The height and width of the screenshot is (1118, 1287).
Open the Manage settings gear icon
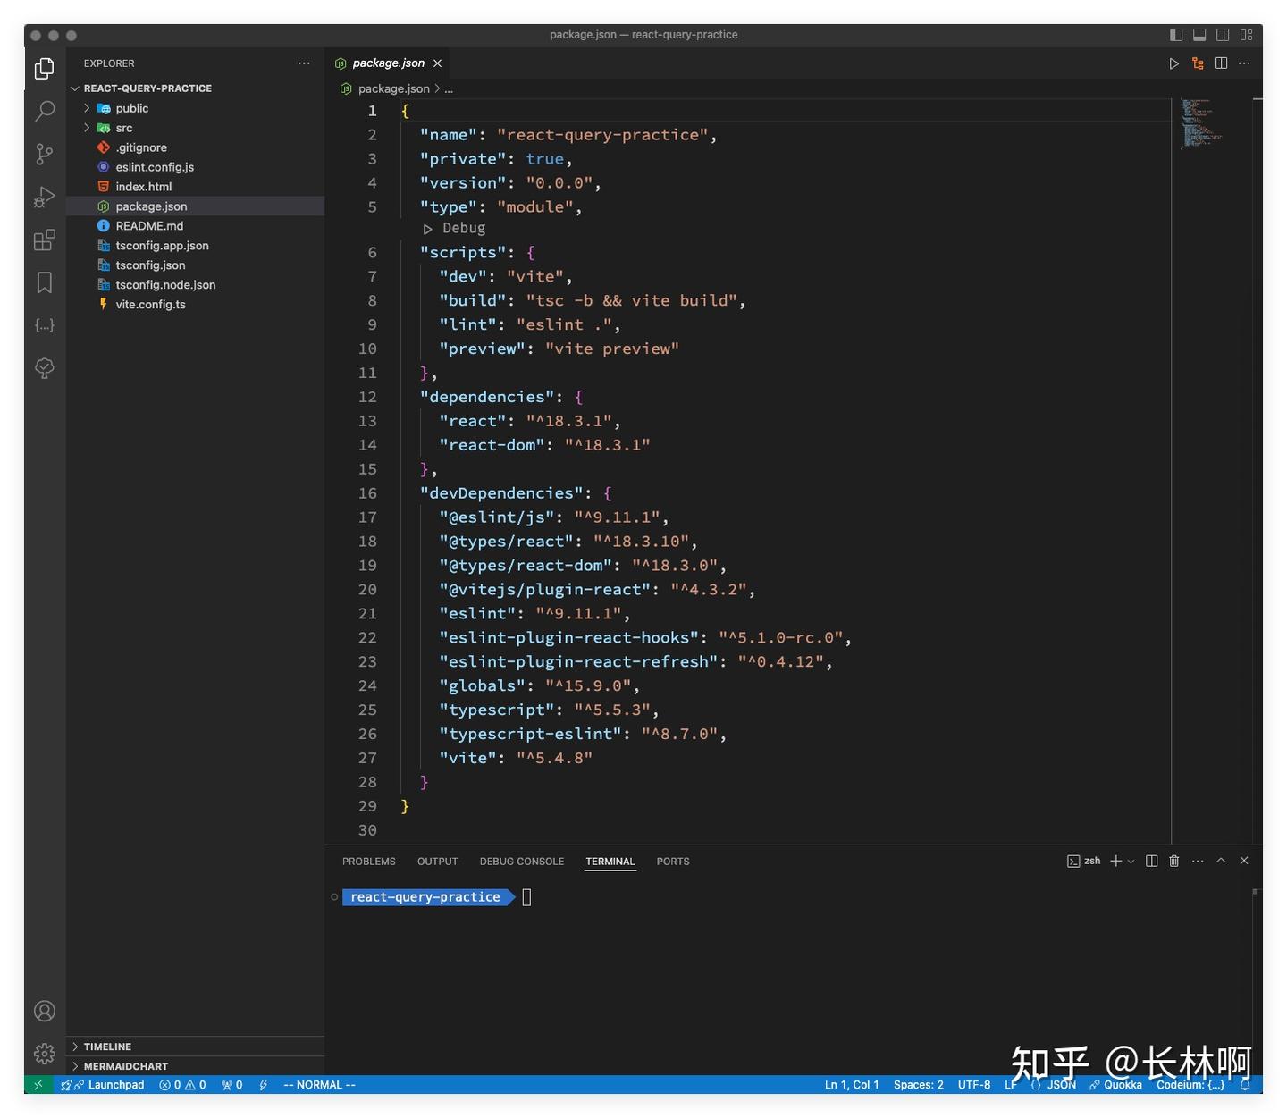pos(44,1054)
